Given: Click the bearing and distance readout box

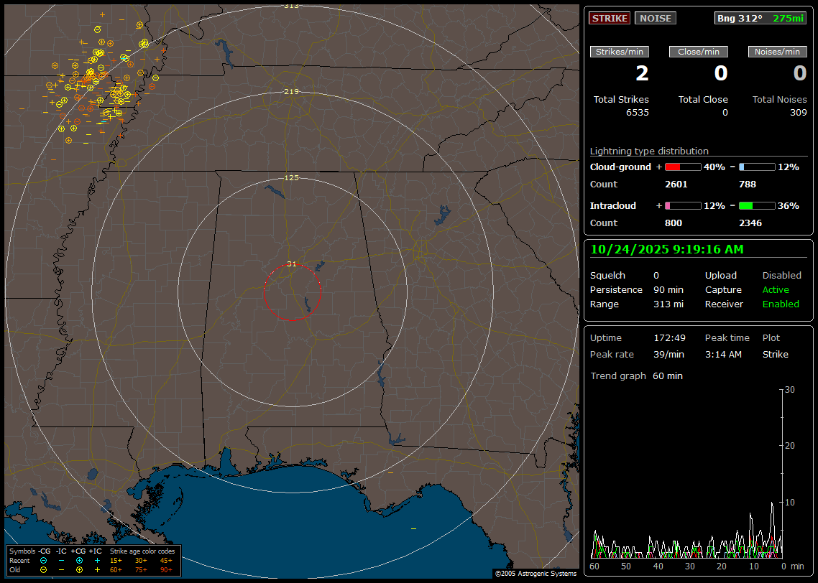Looking at the screenshot, I should pyautogui.click(x=760, y=18).
